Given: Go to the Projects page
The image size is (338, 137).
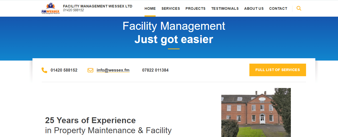Looking at the screenshot, I should (196, 8).
